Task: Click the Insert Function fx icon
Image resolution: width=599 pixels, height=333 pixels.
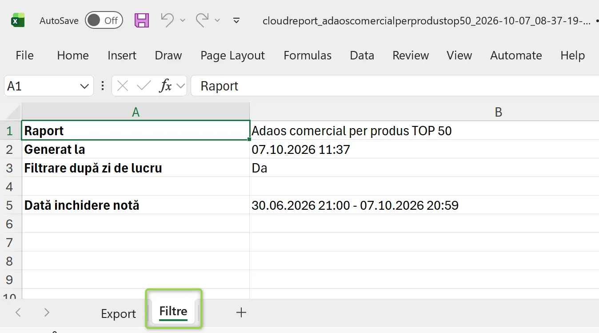Action: point(165,86)
